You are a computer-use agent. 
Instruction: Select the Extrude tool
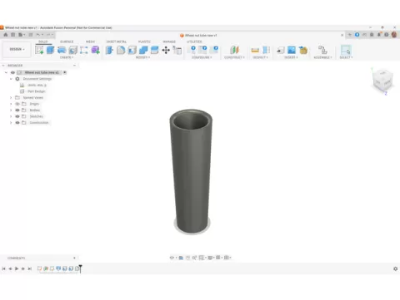click(x=51, y=50)
